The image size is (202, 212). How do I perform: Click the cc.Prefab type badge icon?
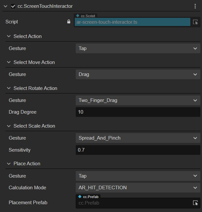tap(80, 196)
